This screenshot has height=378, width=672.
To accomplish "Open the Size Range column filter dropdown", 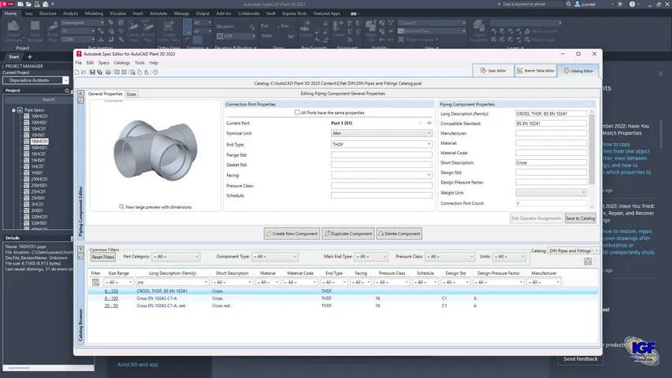I will coord(118,283).
